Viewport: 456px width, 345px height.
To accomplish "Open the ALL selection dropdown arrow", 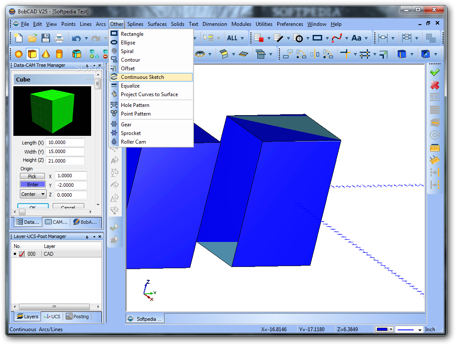I will click(242, 38).
